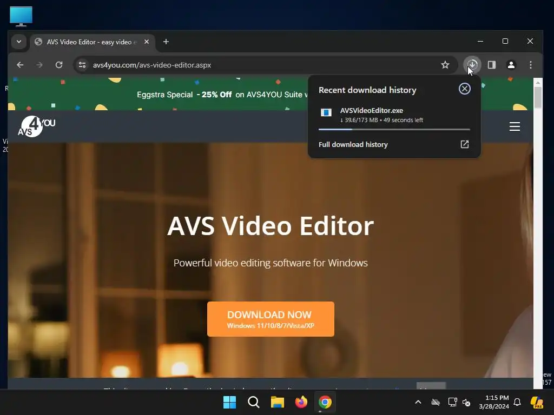
Task: Click the network status tray icon
Action: coord(453,402)
